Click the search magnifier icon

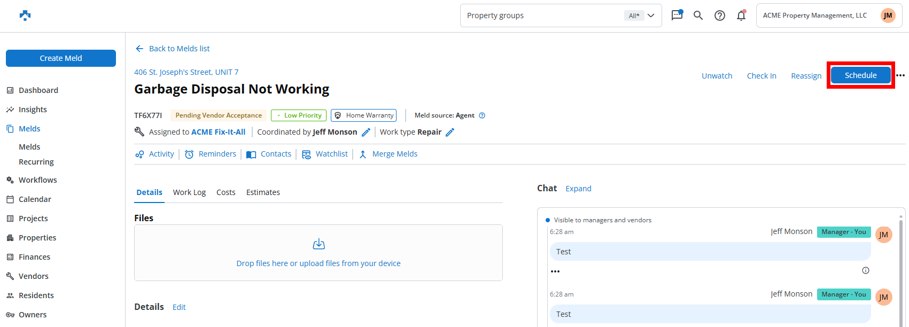[698, 15]
